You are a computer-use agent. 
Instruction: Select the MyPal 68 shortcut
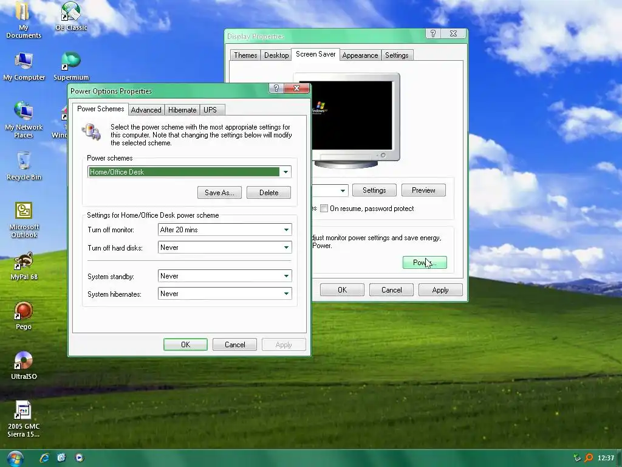click(x=24, y=266)
